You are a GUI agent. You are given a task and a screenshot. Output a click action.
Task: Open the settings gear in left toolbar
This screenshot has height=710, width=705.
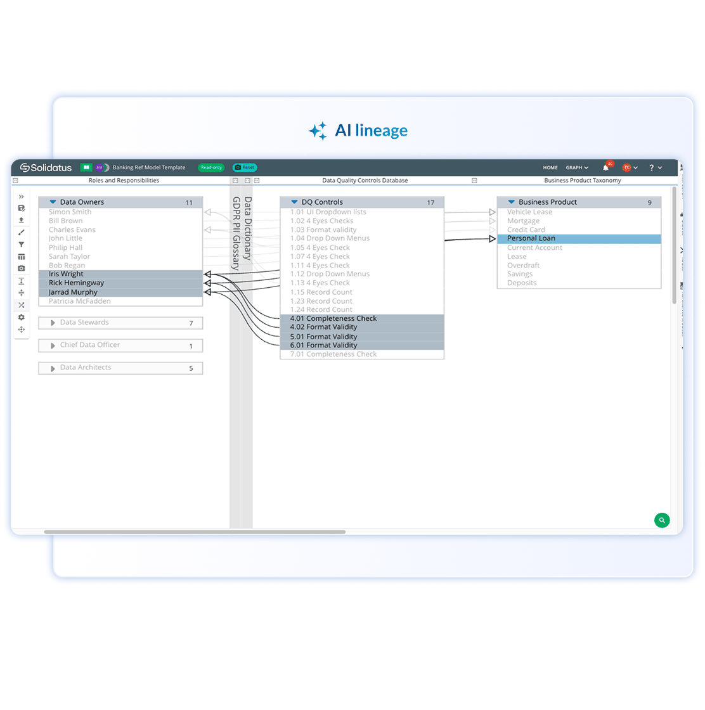(21, 318)
